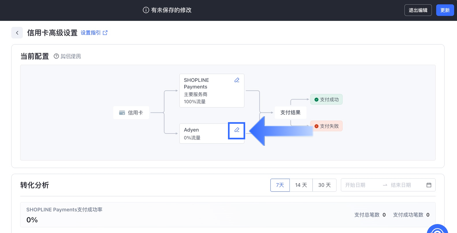
Task: Click the edit pencil for Adyen
Action: click(x=237, y=130)
